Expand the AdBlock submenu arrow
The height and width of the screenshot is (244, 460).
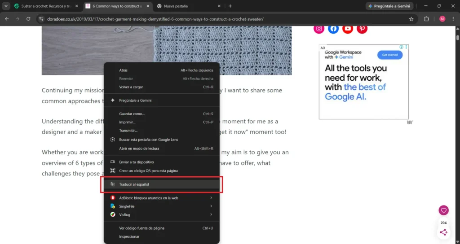click(211, 198)
